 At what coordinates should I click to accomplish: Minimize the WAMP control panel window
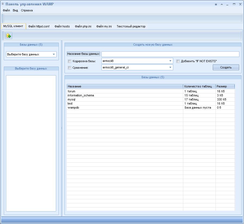click(x=227, y=5)
